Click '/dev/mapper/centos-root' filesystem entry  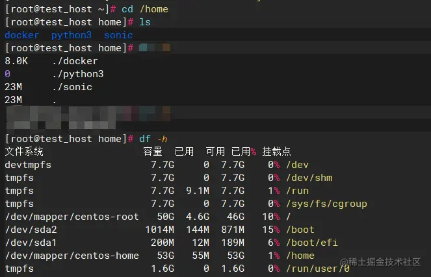[72, 217]
